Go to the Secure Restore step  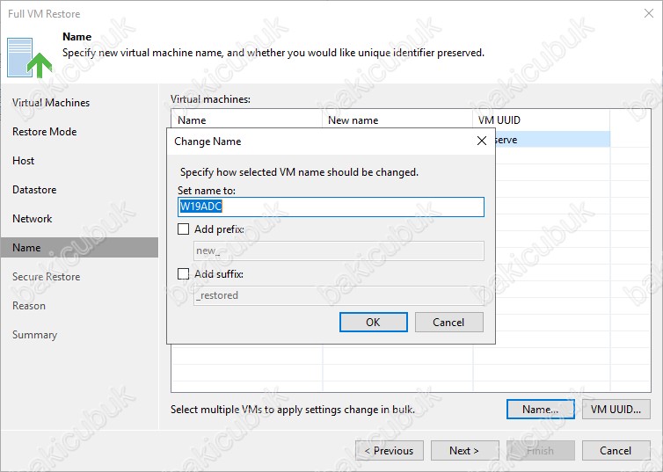coord(46,277)
